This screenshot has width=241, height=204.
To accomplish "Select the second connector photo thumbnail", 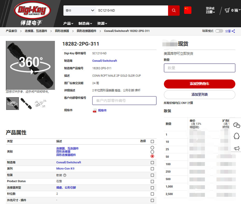I will click(26, 104).
